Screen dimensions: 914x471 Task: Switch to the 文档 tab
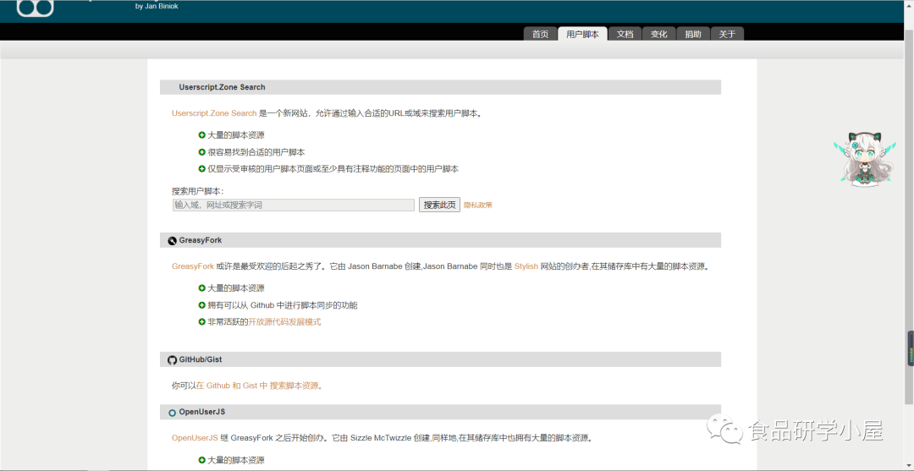[625, 34]
